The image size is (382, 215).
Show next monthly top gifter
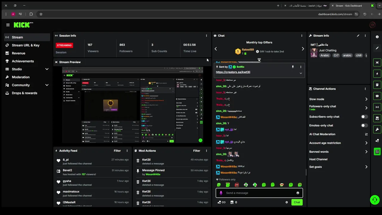coord(303,49)
